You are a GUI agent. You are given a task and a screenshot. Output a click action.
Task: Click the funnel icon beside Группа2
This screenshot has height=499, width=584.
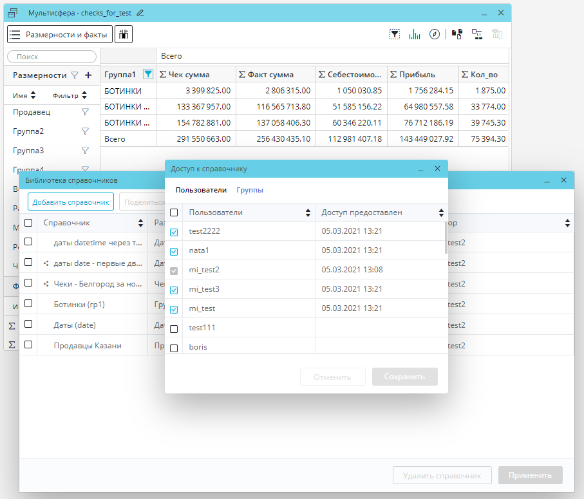pos(84,131)
